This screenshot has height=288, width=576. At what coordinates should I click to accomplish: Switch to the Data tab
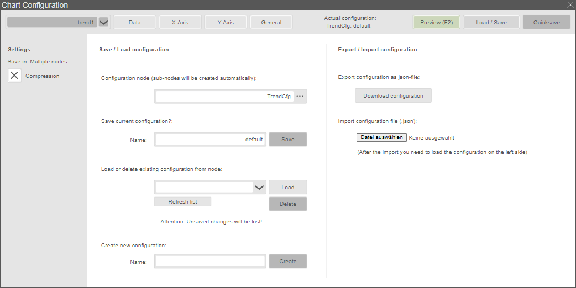135,23
